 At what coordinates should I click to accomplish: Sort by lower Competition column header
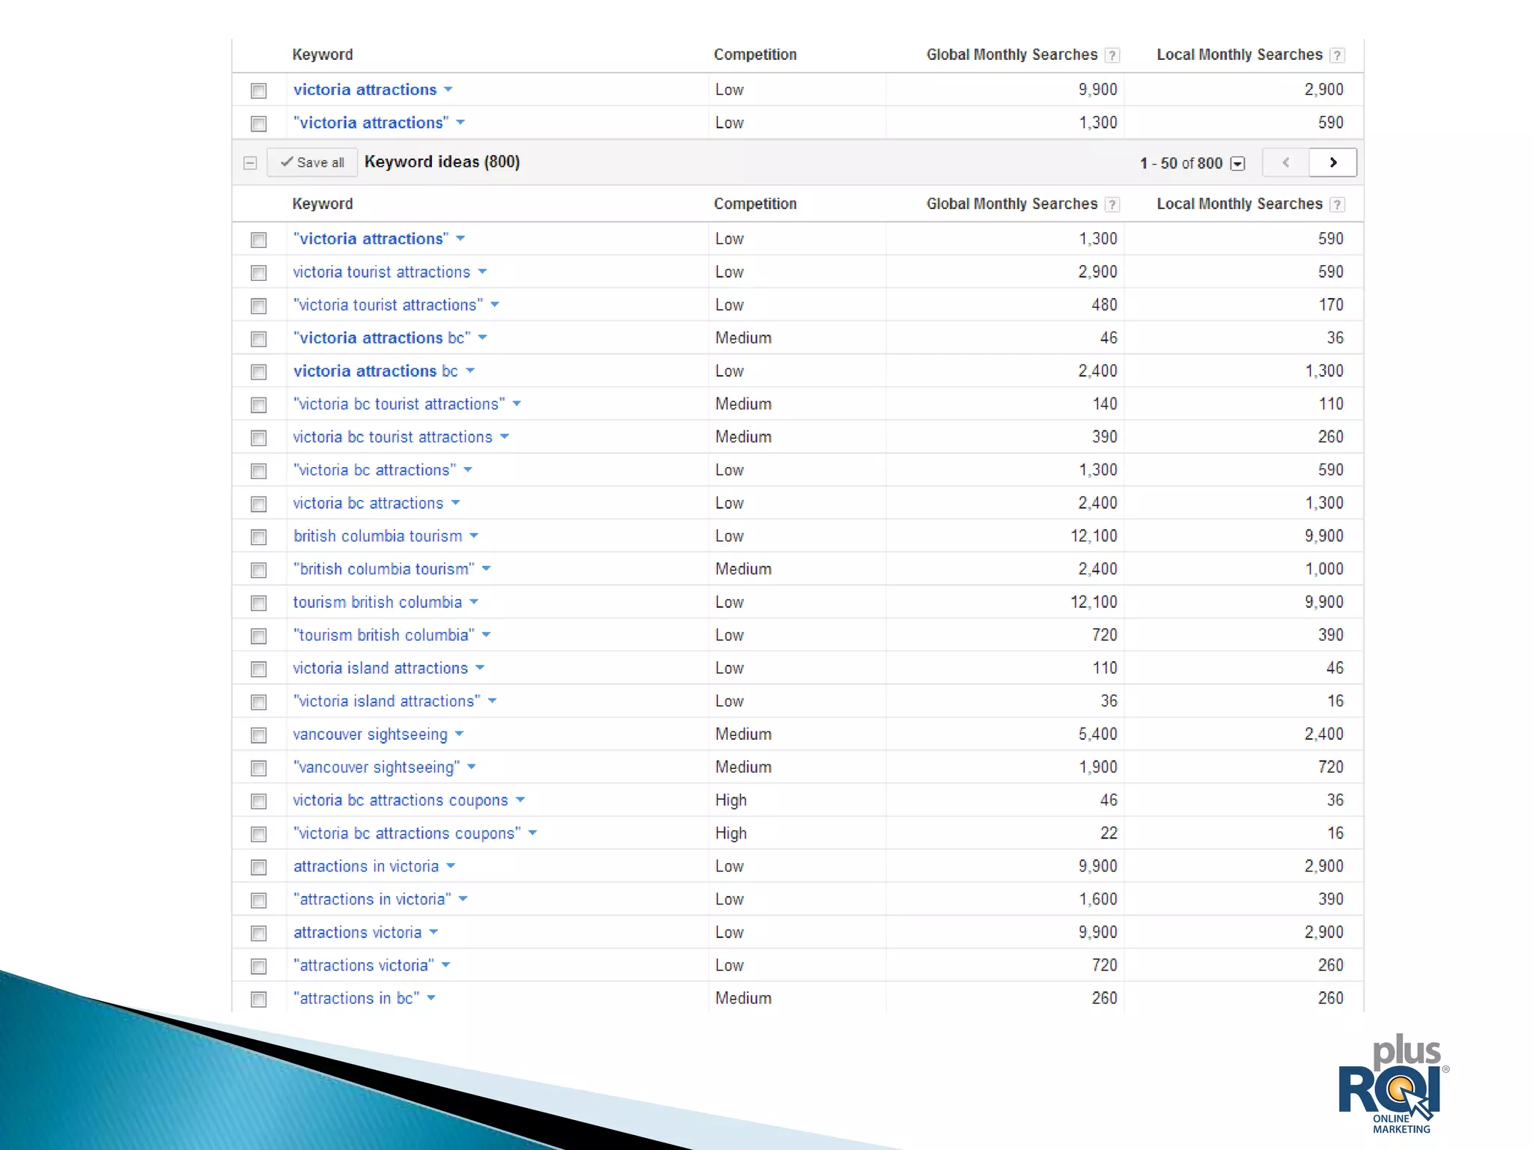[x=755, y=204]
